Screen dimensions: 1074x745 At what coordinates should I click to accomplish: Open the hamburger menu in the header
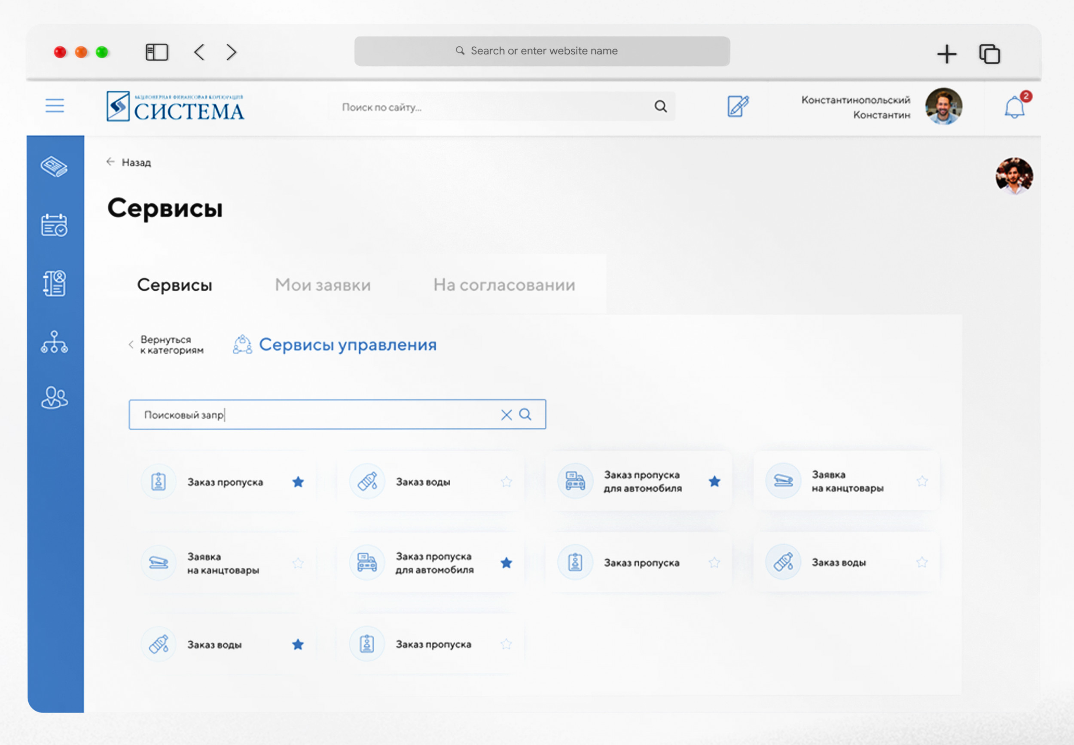pyautogui.click(x=55, y=106)
